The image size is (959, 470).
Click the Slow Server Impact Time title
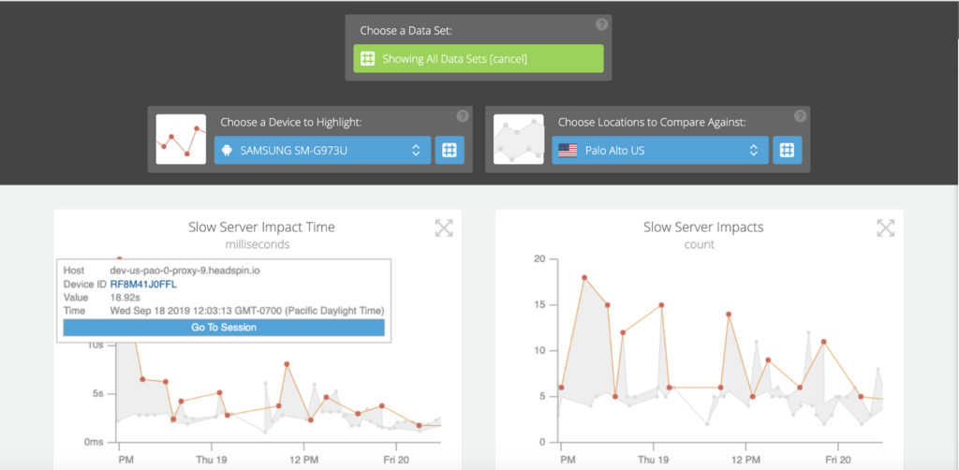pos(262,228)
